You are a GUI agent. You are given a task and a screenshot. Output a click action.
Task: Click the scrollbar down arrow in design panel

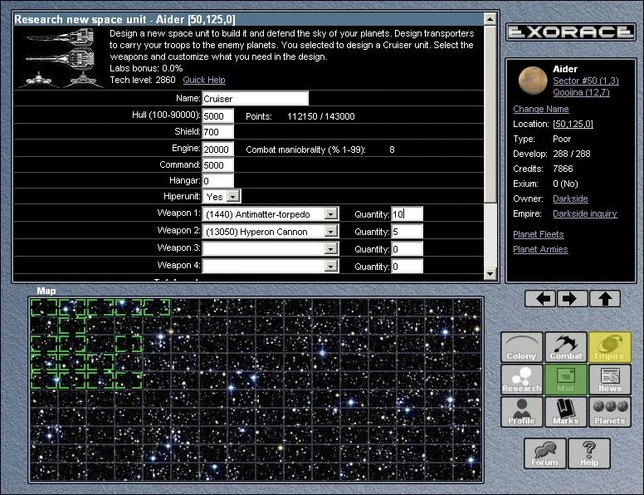pos(490,274)
